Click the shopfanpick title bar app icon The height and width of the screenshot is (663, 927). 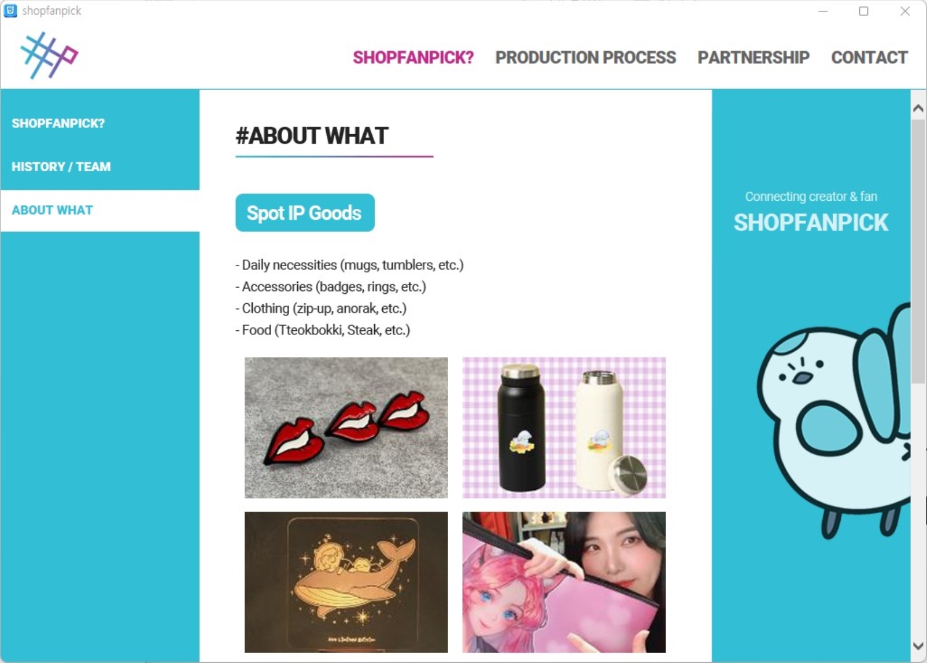pyautogui.click(x=10, y=10)
